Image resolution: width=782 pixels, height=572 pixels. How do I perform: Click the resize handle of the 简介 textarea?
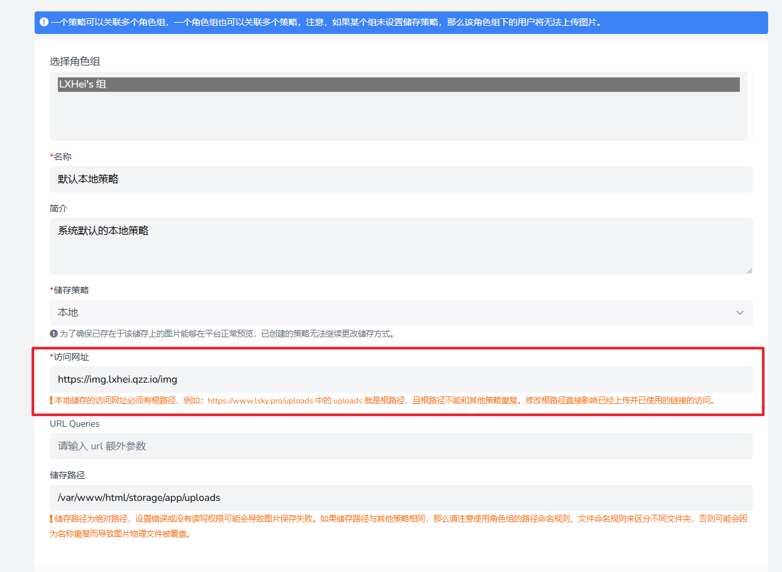pos(749,270)
